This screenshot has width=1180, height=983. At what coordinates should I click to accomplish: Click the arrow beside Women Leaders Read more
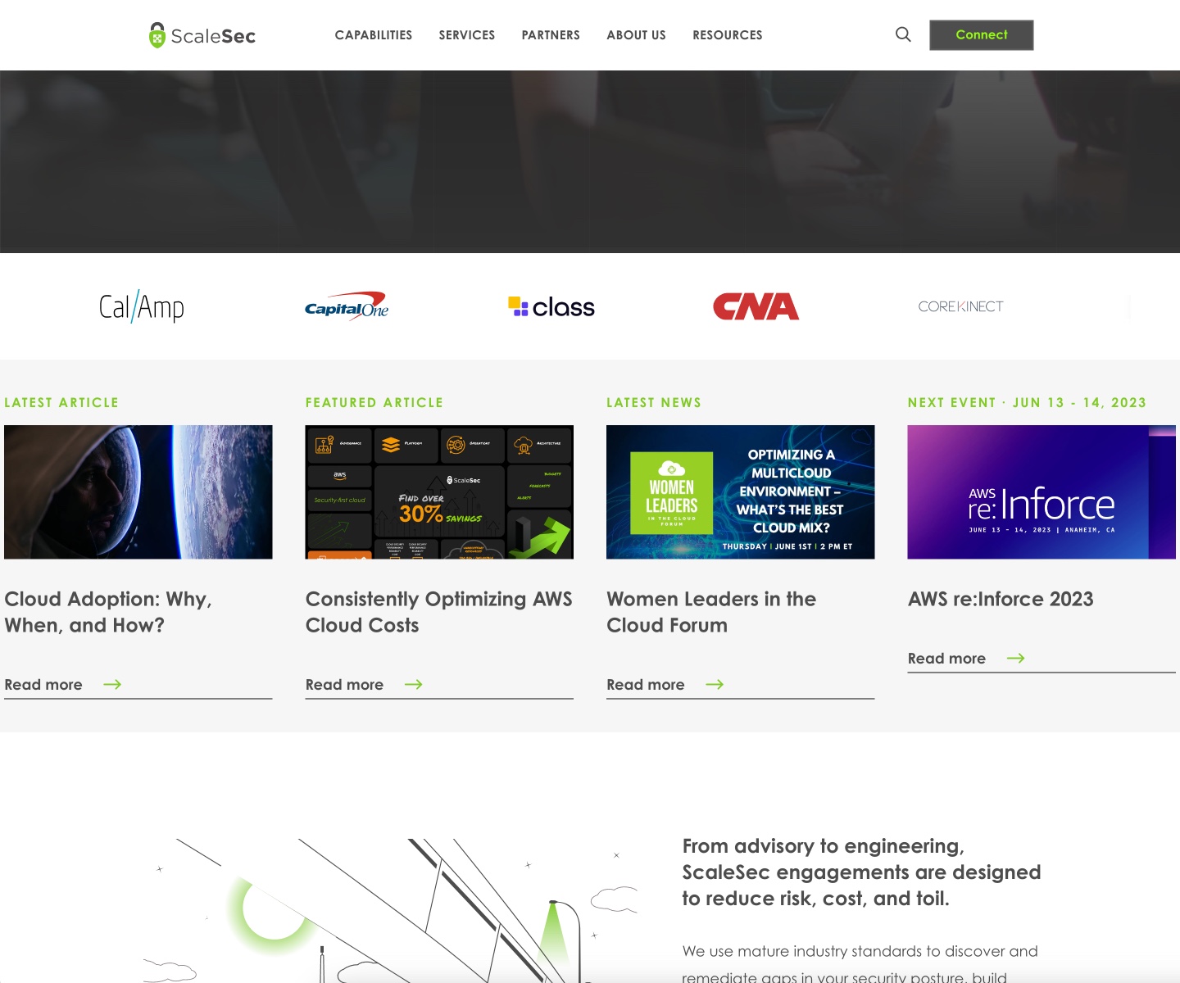pyautogui.click(x=715, y=684)
